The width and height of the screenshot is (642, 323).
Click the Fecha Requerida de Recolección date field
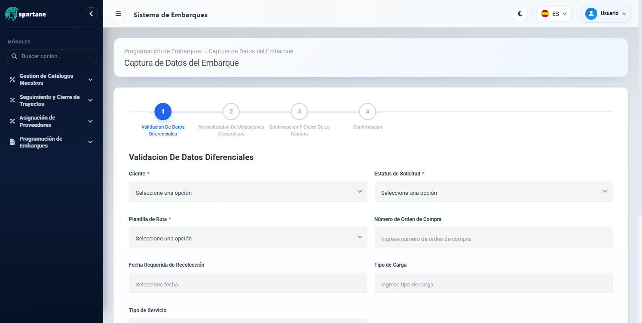click(248, 283)
